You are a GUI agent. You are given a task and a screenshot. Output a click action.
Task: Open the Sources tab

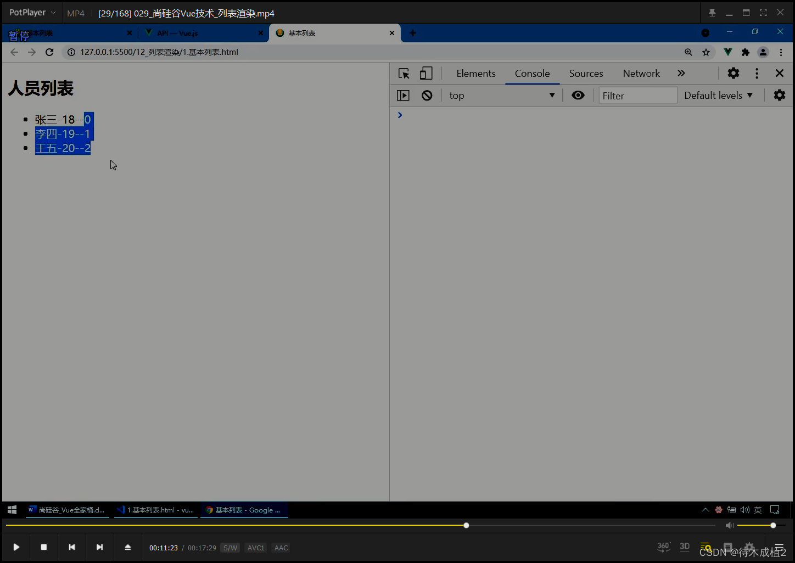(586, 74)
